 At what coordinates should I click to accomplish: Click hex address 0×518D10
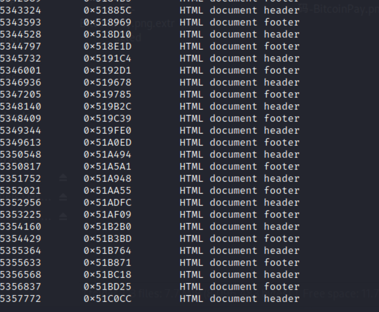(107, 34)
